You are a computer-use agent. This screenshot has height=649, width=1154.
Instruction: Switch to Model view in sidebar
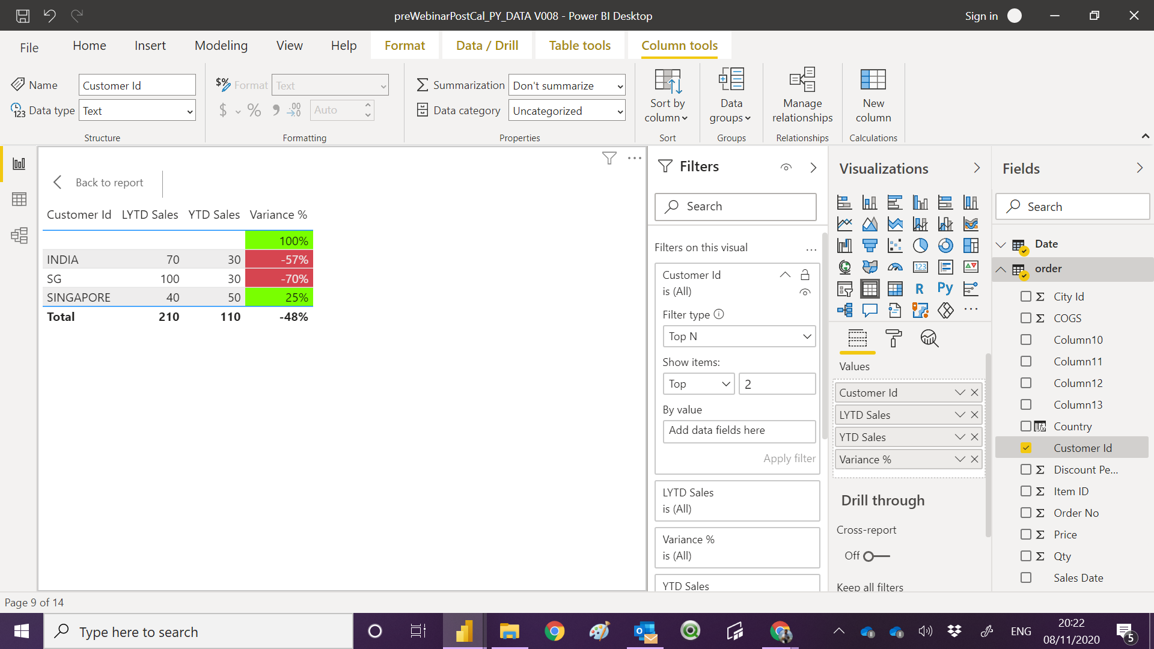tap(19, 235)
